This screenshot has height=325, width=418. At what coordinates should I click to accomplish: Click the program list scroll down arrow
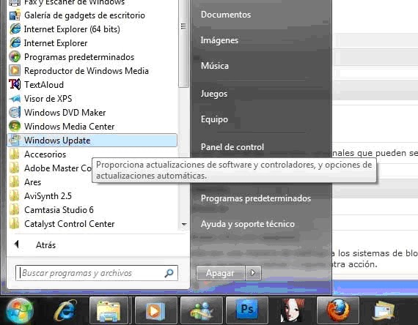pyautogui.click(x=184, y=224)
